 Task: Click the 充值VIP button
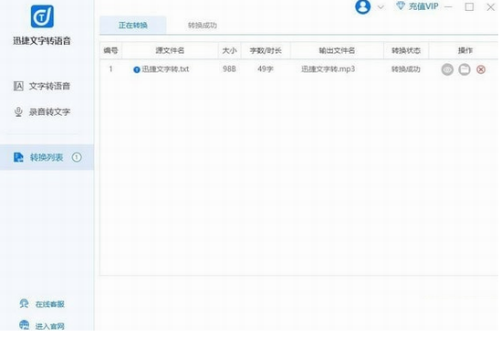[x=417, y=6]
